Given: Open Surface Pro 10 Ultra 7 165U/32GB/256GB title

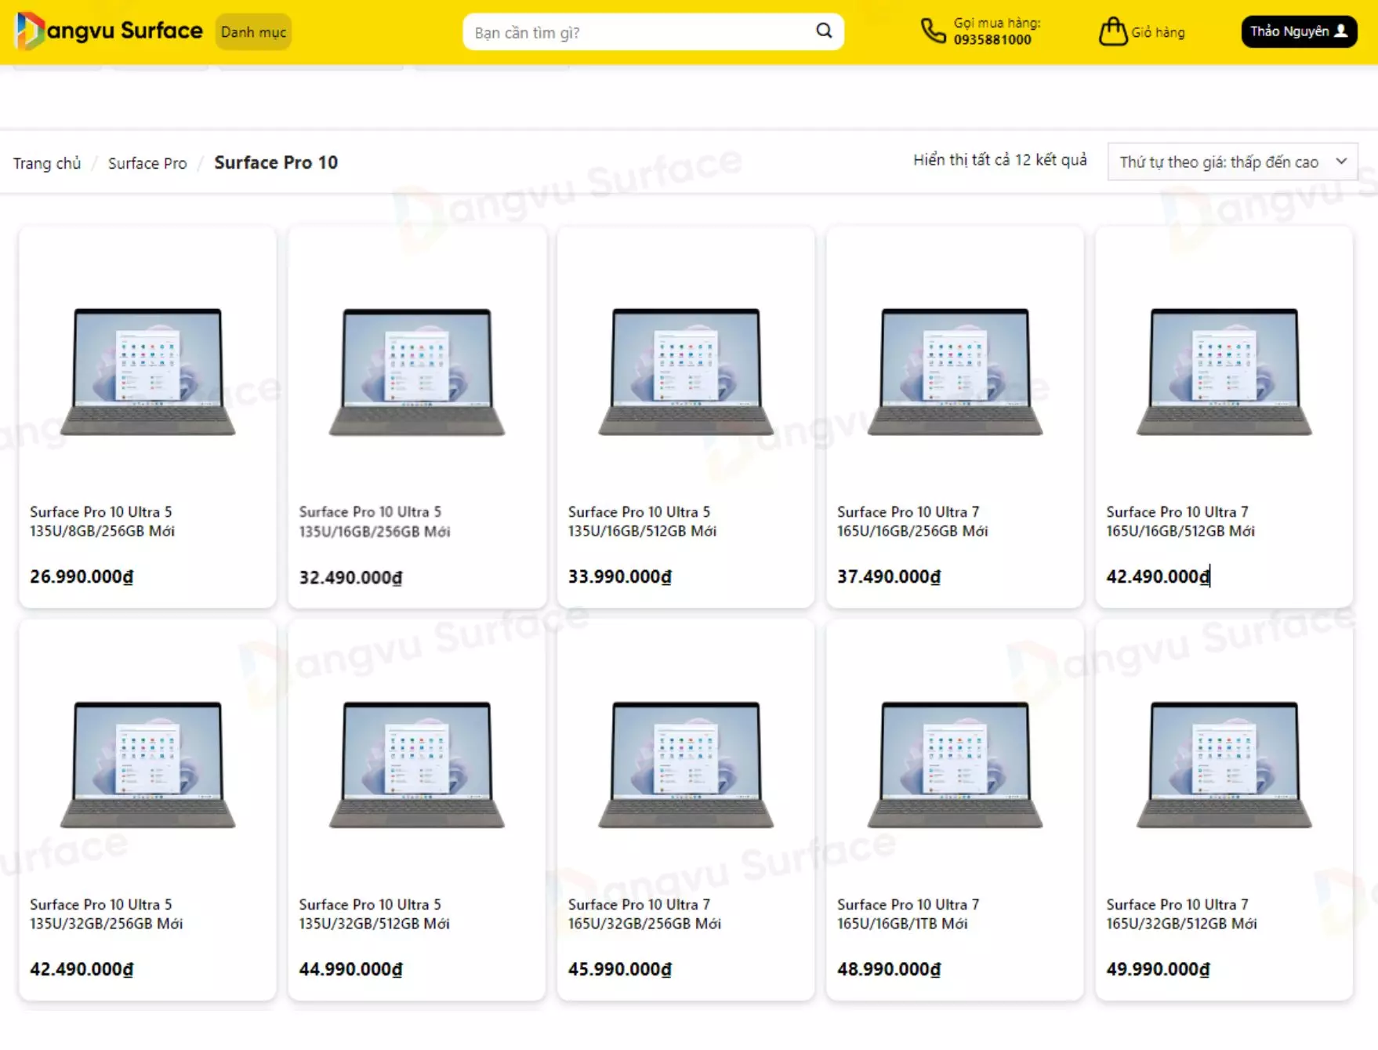Looking at the screenshot, I should (x=644, y=914).
